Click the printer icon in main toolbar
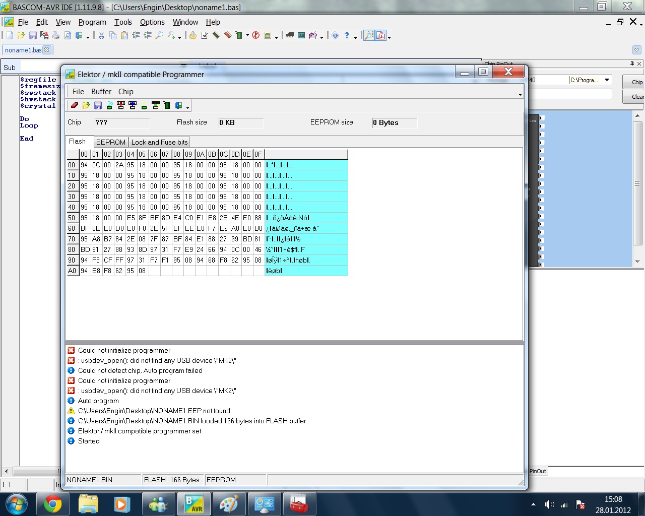The width and height of the screenshot is (645, 516). tap(56, 35)
